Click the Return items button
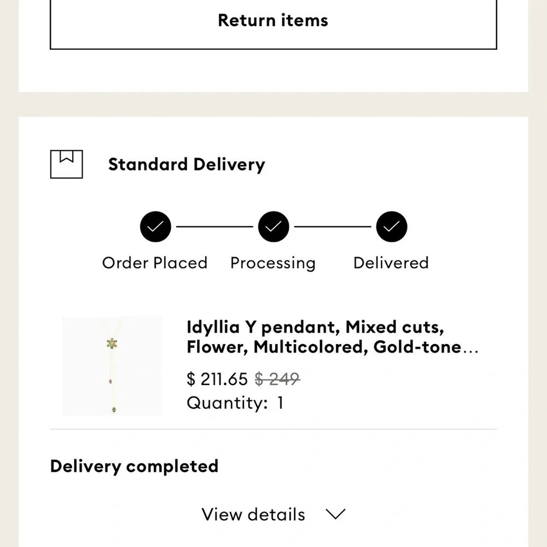The width and height of the screenshot is (547, 547). [273, 21]
